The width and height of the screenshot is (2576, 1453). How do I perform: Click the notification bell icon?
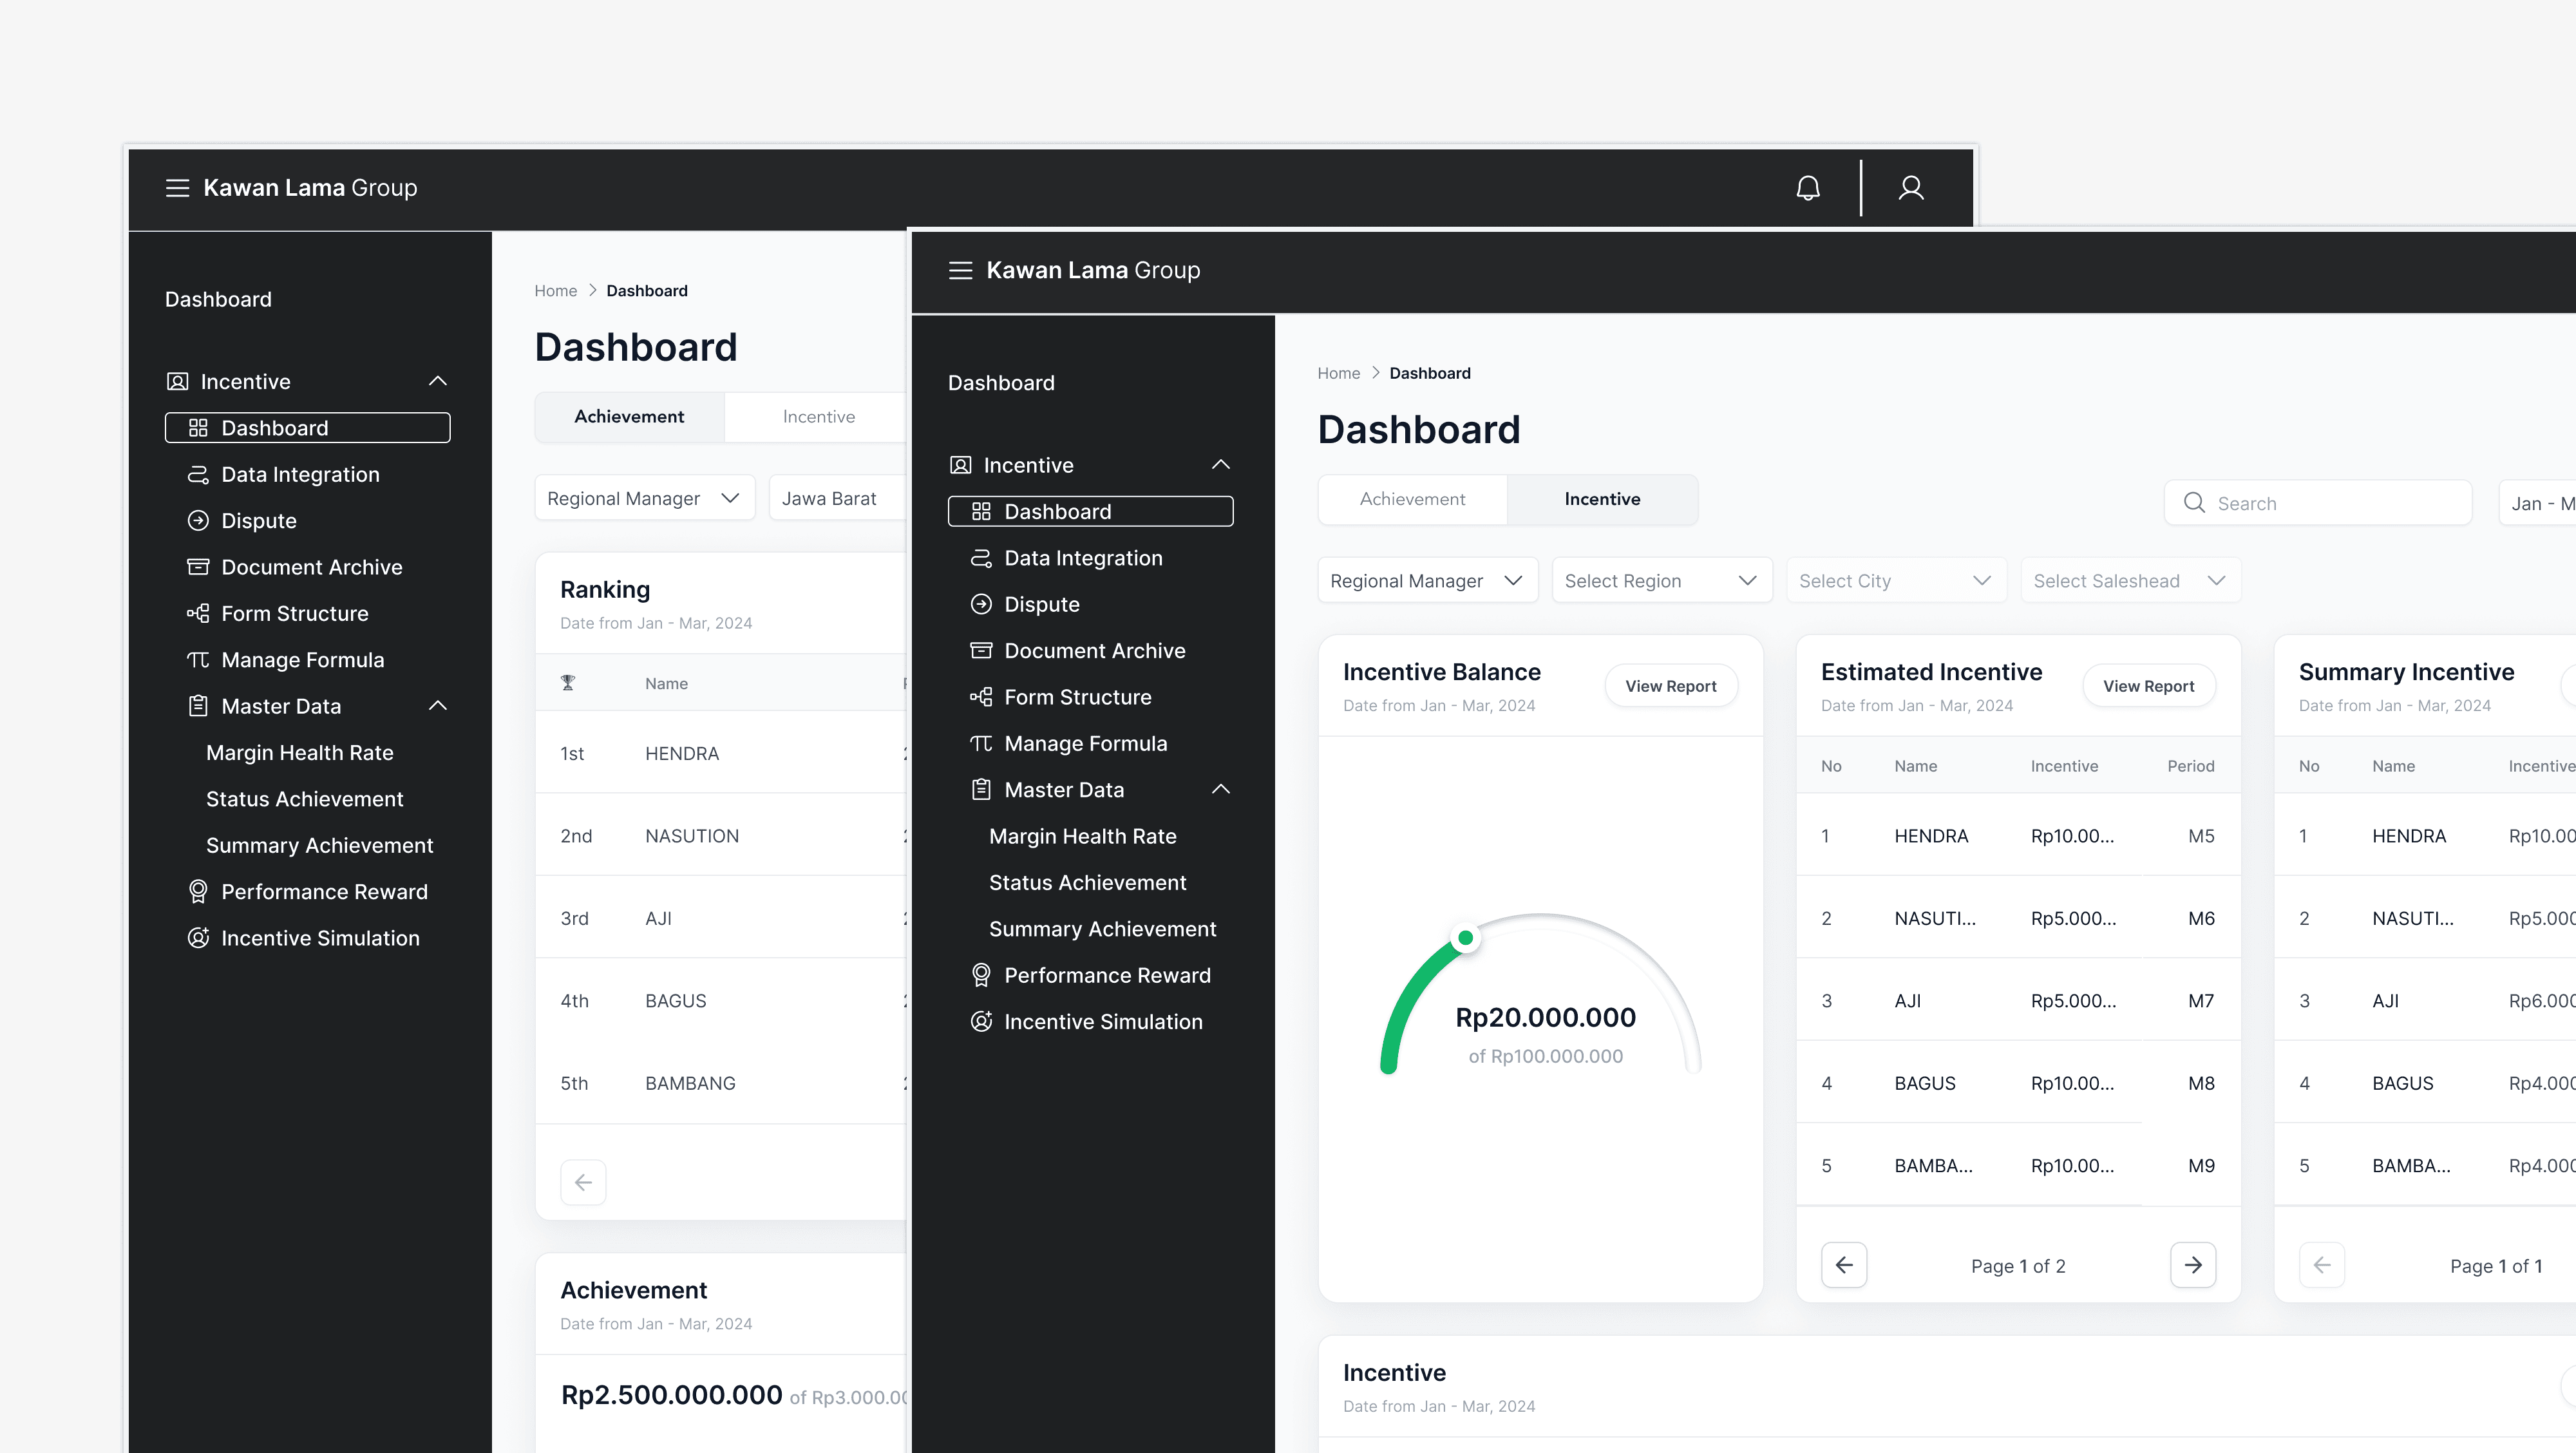click(1807, 187)
